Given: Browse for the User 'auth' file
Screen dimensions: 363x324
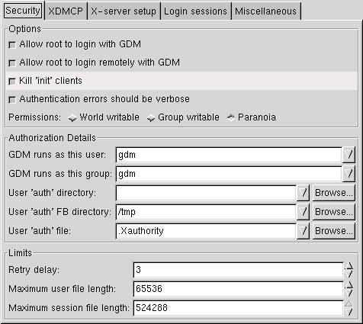Looking at the screenshot, I should [x=333, y=231].
